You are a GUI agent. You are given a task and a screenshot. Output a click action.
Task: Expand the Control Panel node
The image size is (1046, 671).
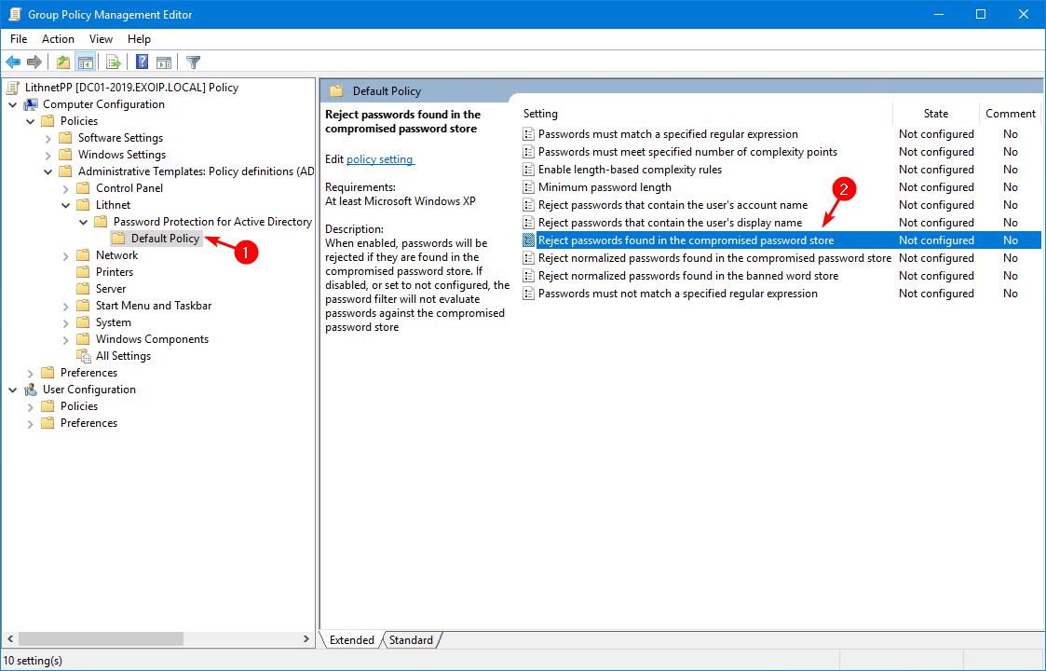pyautogui.click(x=65, y=188)
